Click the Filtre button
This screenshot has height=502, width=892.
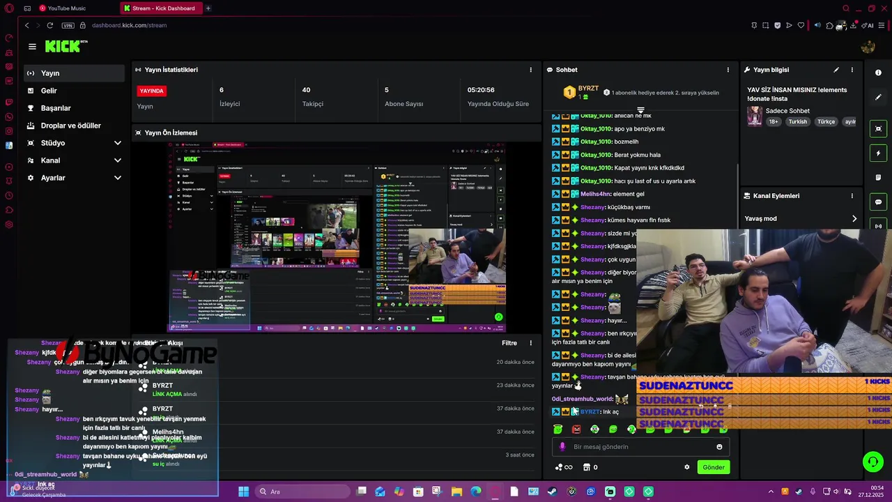pyautogui.click(x=509, y=343)
